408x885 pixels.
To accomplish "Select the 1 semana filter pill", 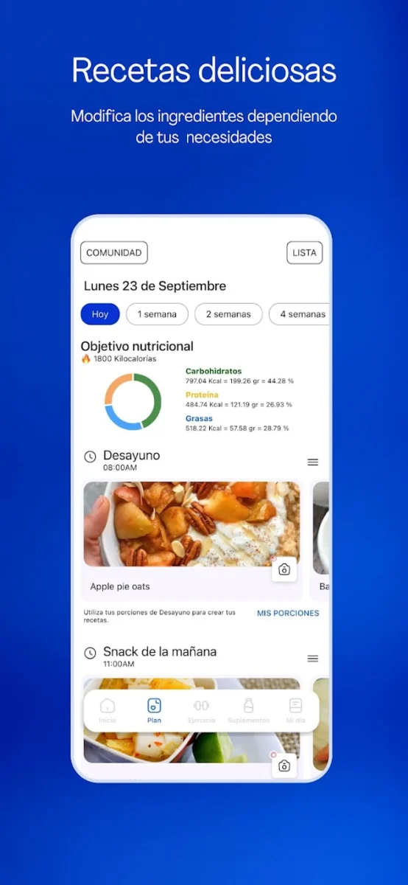I will coord(157,314).
